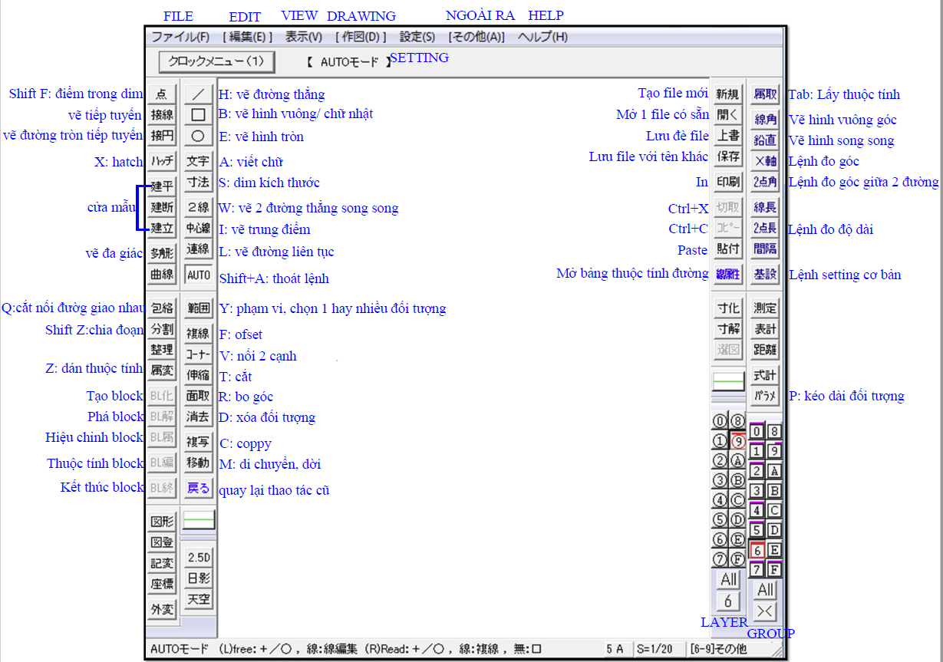
Task: Select the 面取 chamfer tool
Action: click(199, 396)
